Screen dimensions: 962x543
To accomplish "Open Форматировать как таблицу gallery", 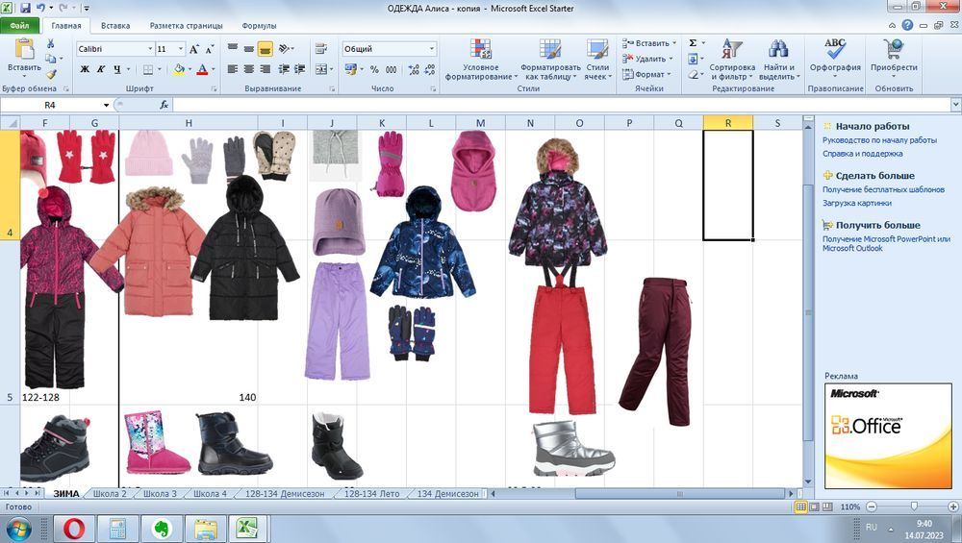I will 550,60.
